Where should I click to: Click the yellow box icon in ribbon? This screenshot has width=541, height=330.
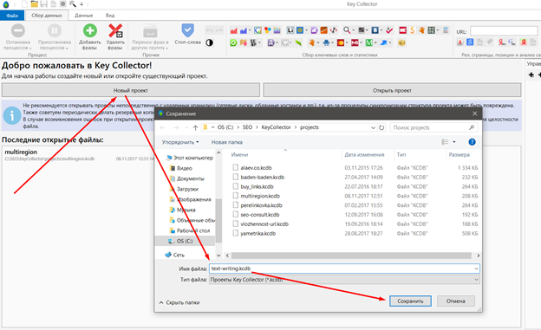(x=401, y=42)
